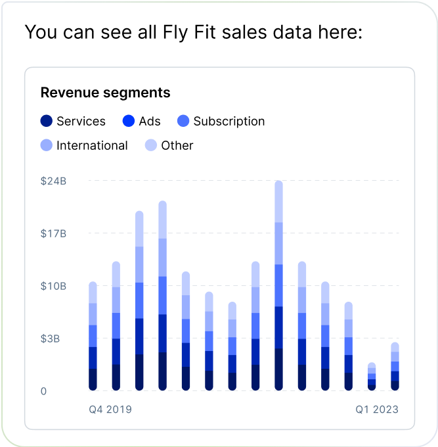Select the shortest bar in the chart
Screen dimensions: 438x447
tap(372, 377)
